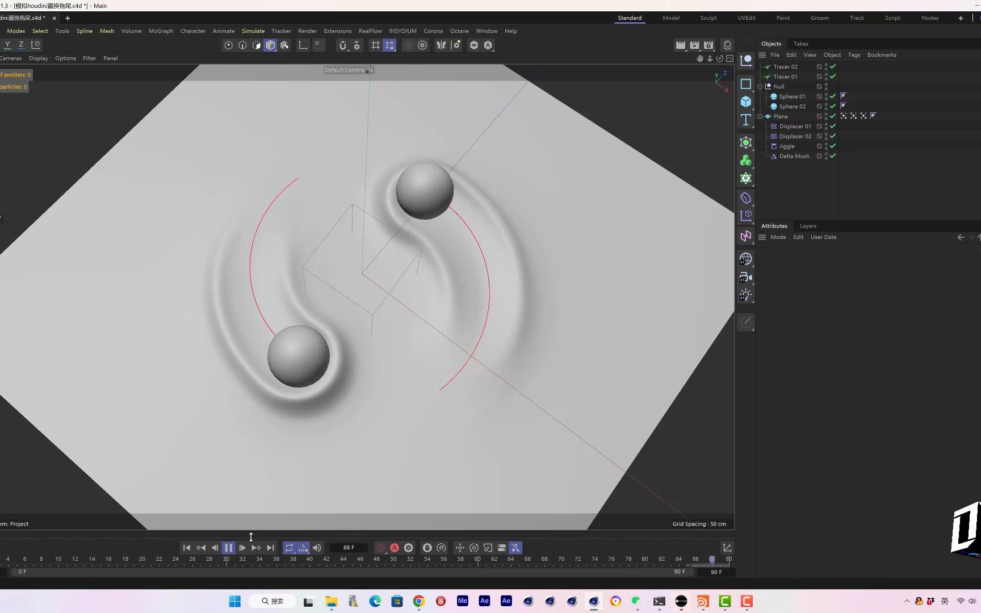Collapse the Plane hierarchy in Objects panel
This screenshot has height=613, width=981.
point(760,116)
